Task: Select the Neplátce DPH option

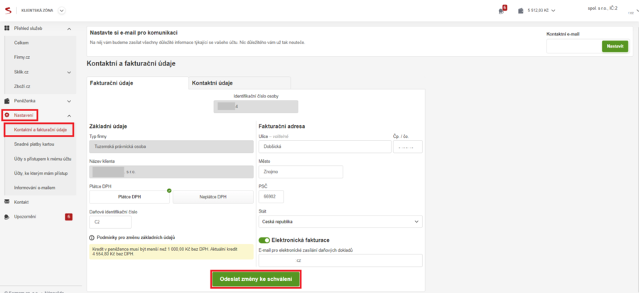Action: click(213, 197)
